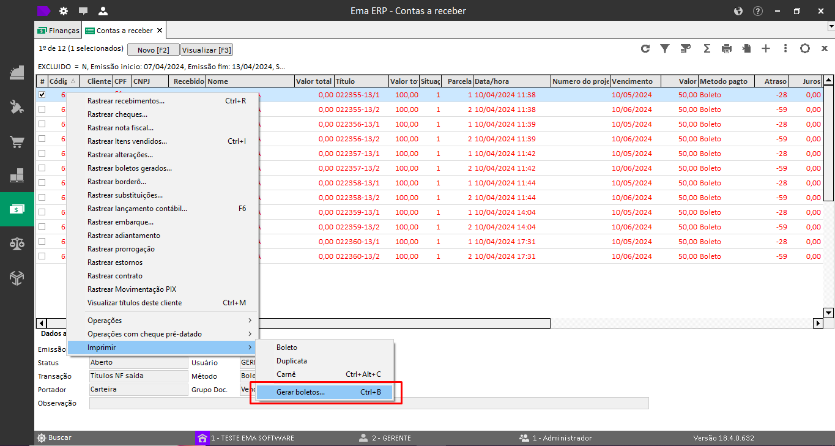Select Carnê in Imprimir submenu
The width and height of the screenshot is (835, 446).
click(325, 374)
